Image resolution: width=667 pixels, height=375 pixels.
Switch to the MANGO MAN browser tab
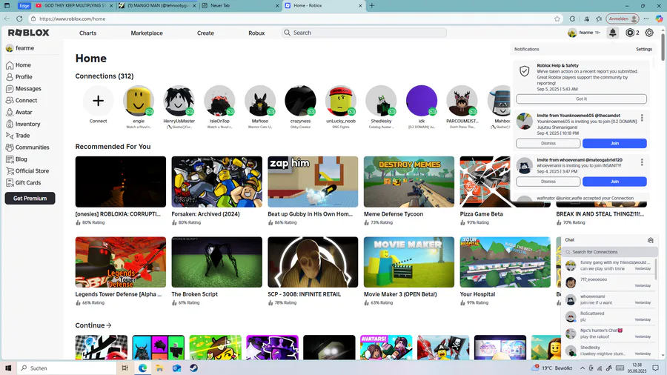point(157,5)
